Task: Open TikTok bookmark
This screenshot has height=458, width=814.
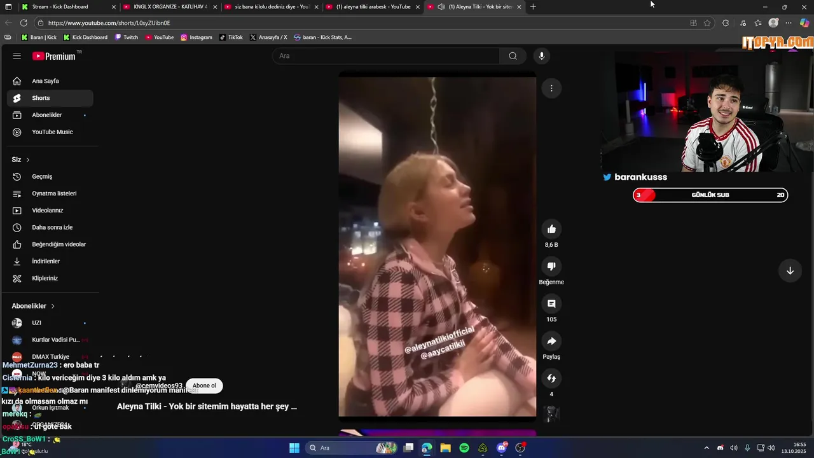Action: click(231, 38)
